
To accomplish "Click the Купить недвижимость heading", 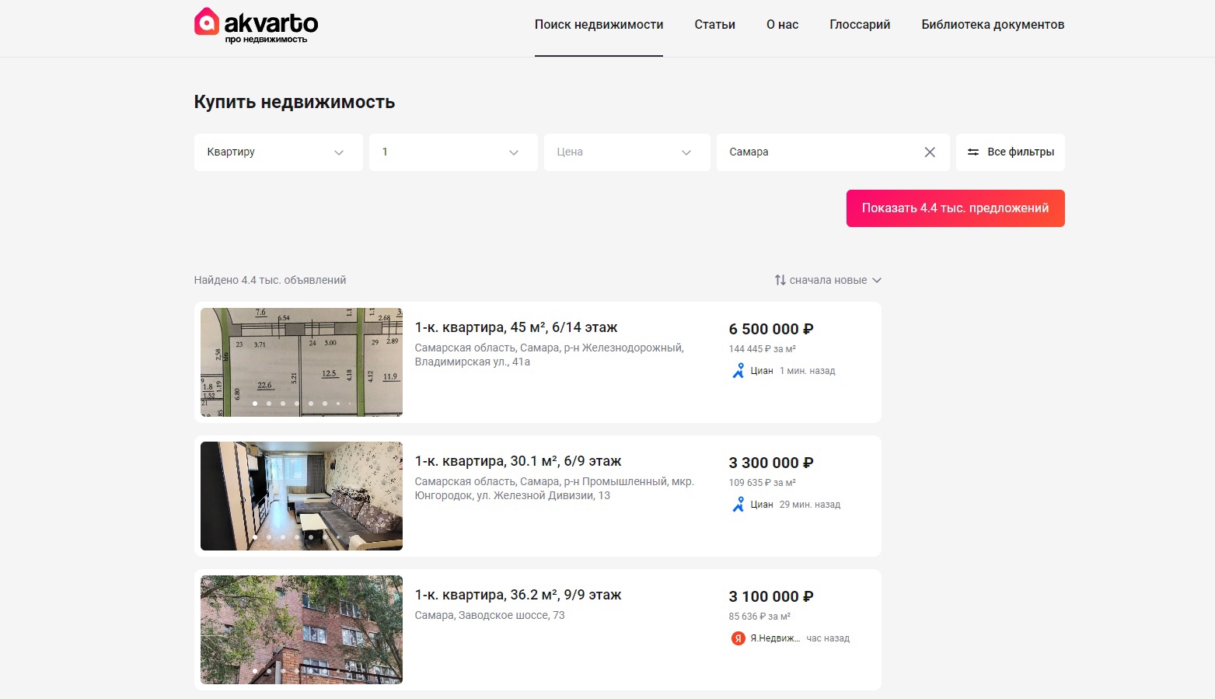I will point(295,102).
